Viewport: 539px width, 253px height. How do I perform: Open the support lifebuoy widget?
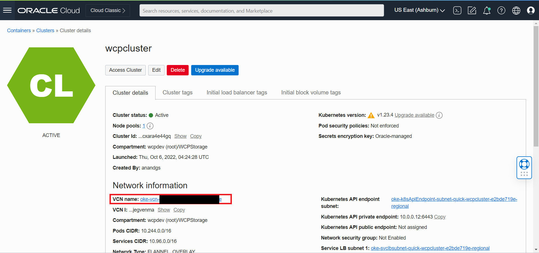[x=524, y=168]
